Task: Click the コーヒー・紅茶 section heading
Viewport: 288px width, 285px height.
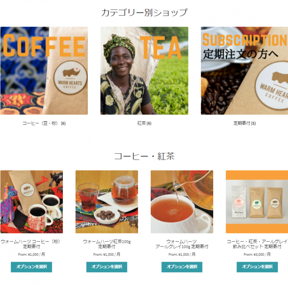Action: tap(144, 156)
